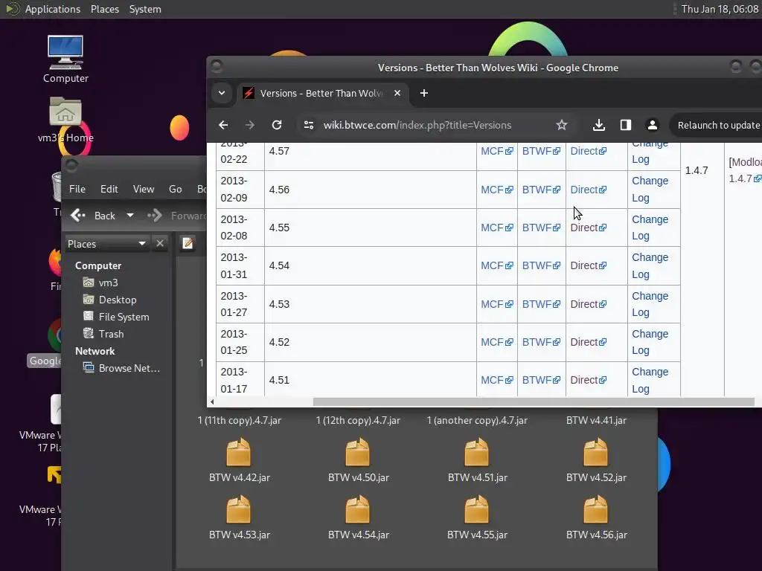The image size is (762, 571).
Task: Open Chrome tab search dropdown
Action: [222, 93]
